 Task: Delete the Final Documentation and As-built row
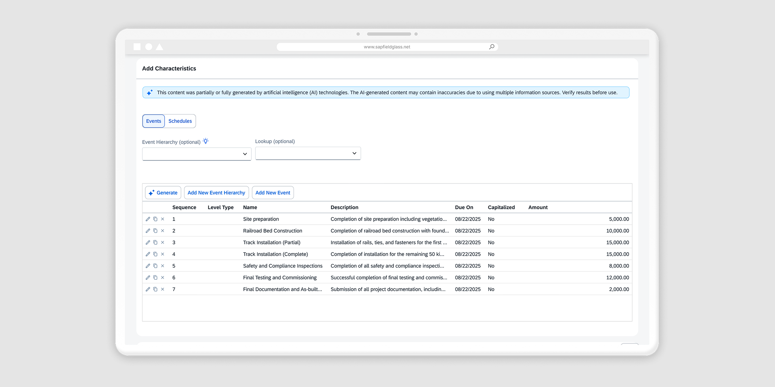pyautogui.click(x=163, y=289)
